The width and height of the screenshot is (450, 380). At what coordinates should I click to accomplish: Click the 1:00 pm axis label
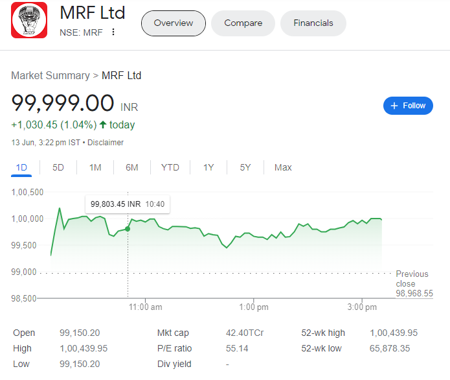254,307
